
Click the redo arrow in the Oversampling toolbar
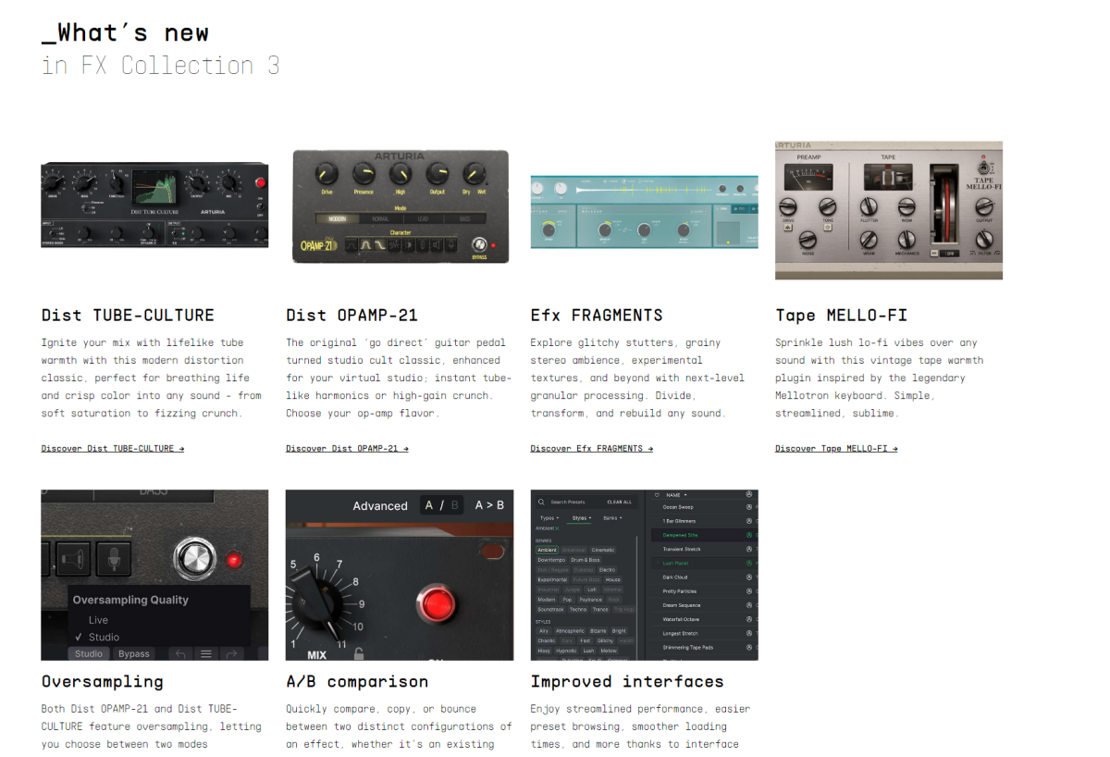(231, 653)
